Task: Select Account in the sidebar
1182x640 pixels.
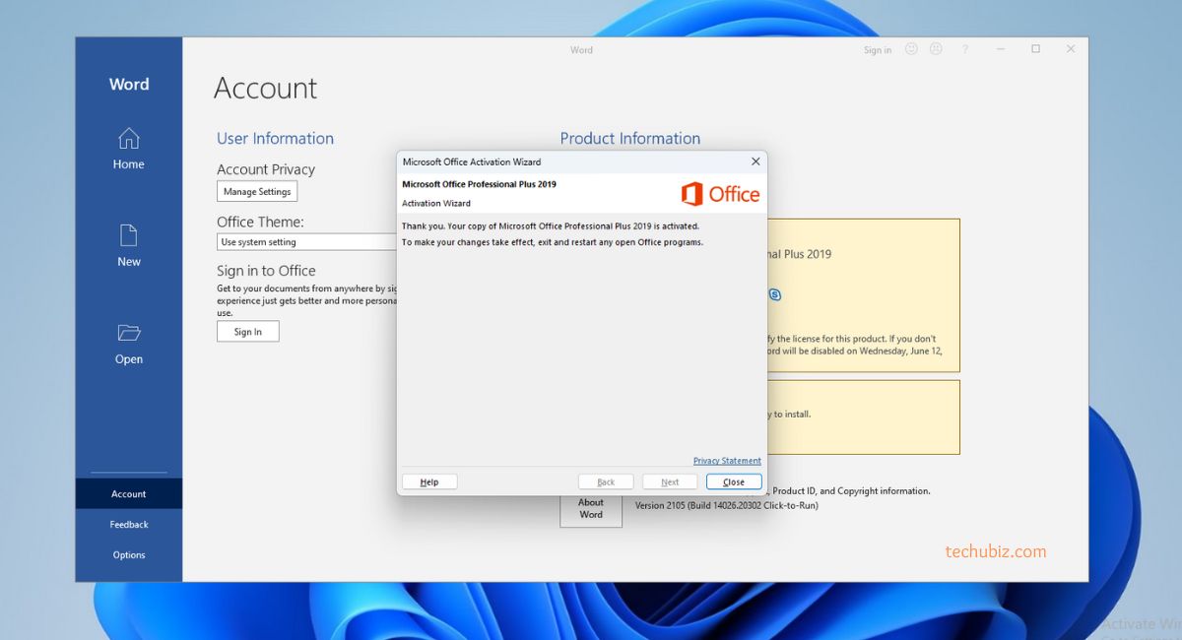Action: point(128,494)
